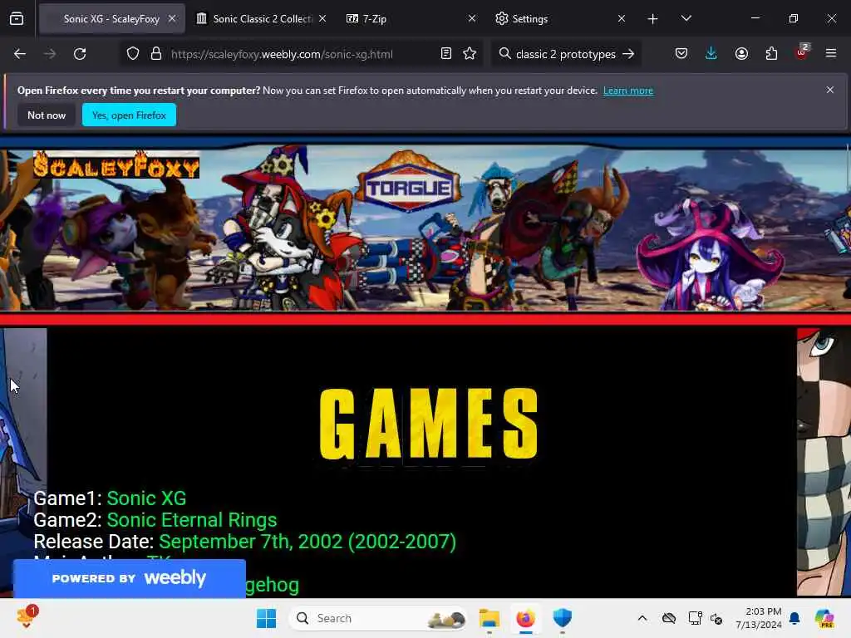Go back to previous page

[20, 54]
